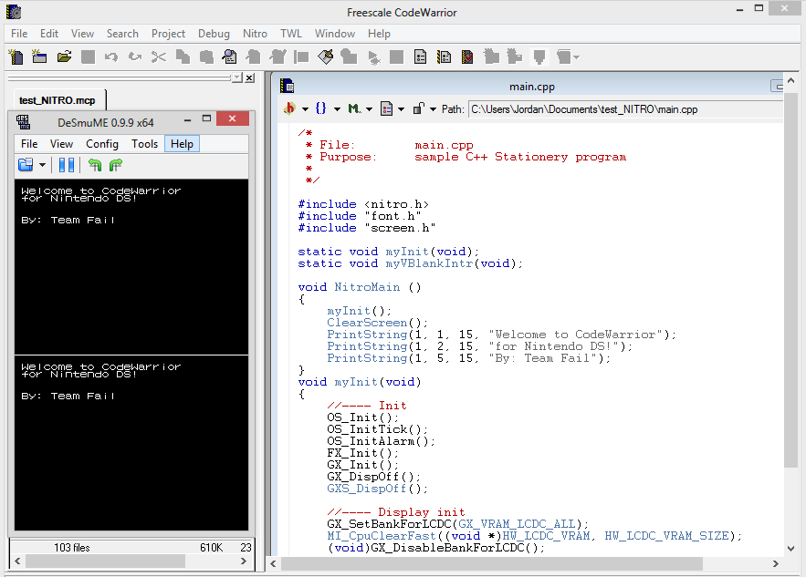Open the CodeWarrior Help menu
Screen dimensions: 806x577
379,34
